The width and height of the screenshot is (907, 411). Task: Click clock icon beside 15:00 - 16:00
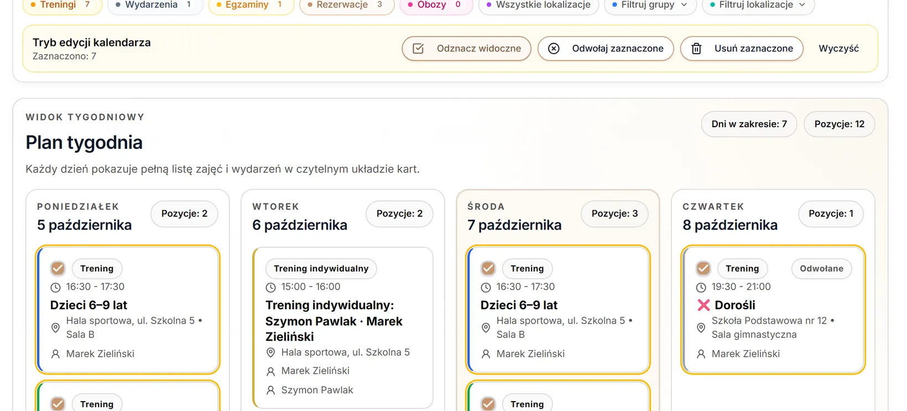click(270, 287)
